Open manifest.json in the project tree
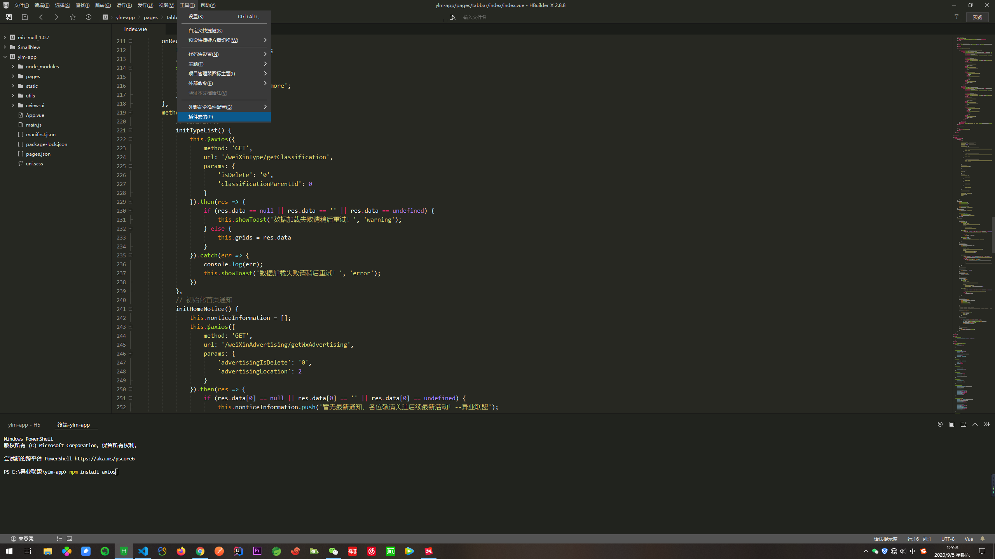995x559 pixels. [x=40, y=134]
